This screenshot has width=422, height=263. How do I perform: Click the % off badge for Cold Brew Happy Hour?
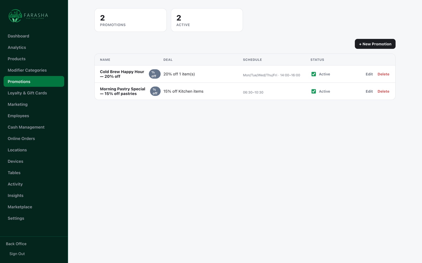tap(155, 74)
